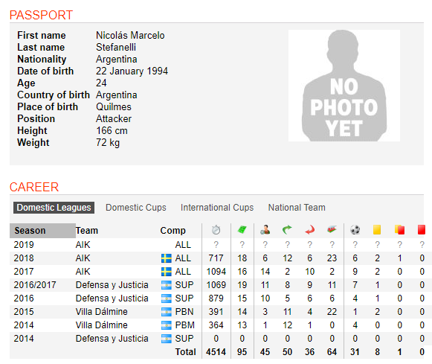Click the Sweden flag in 2017 row
Viewport: 432px width, 364px height.
point(166,272)
